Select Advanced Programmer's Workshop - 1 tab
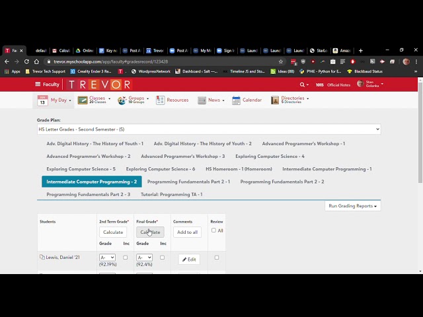The image size is (423, 317). [303, 144]
